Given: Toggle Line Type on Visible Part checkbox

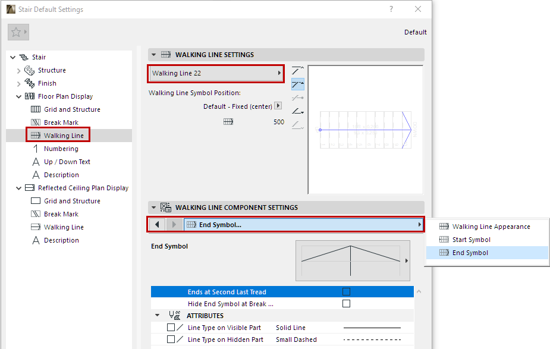Looking at the screenshot, I should click(x=171, y=327).
